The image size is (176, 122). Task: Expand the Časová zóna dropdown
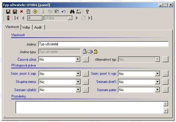pyautogui.click(x=78, y=60)
